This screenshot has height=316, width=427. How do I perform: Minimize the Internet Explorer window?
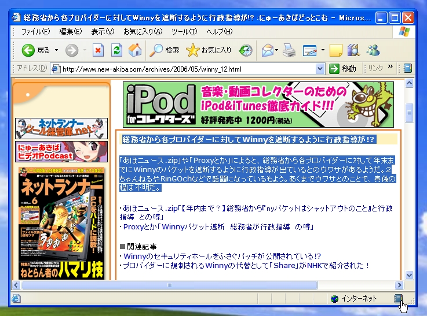tap(381, 18)
